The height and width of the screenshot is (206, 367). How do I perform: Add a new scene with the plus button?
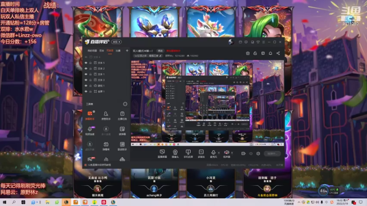tap(127, 50)
